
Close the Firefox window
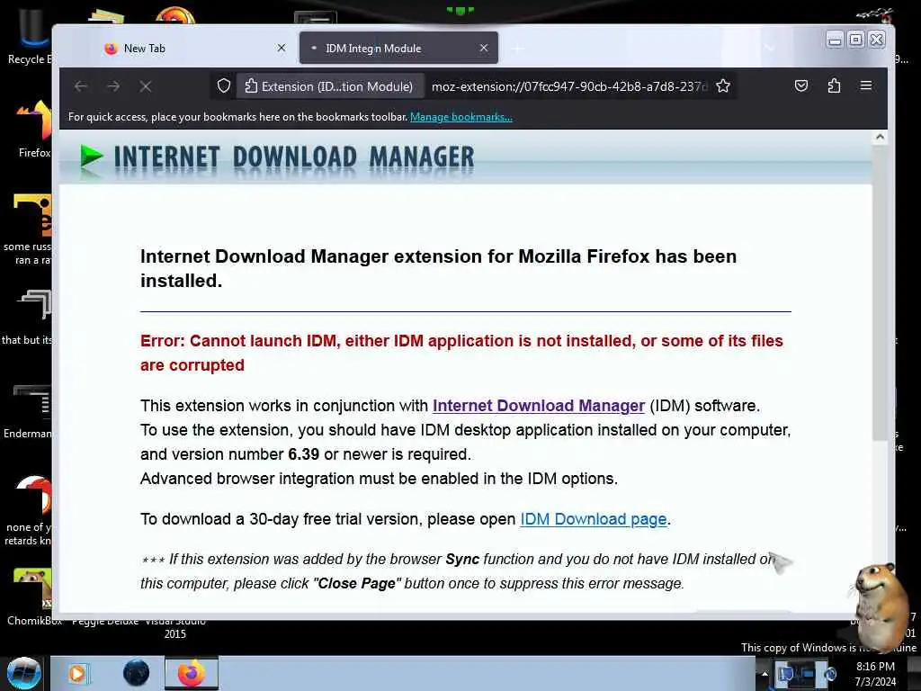(x=877, y=40)
